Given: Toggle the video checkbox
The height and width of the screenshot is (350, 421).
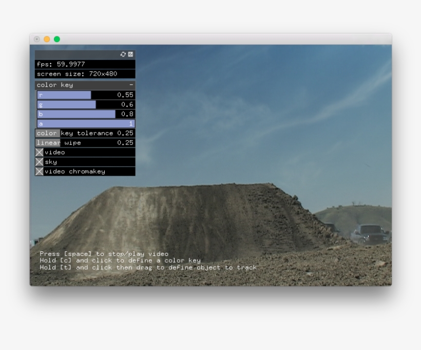Looking at the screenshot, I should (40, 152).
